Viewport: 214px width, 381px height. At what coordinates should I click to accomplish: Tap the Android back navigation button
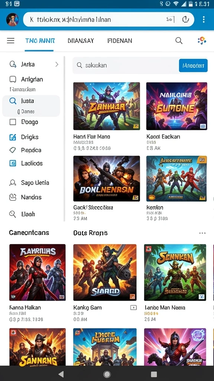tap(61, 374)
